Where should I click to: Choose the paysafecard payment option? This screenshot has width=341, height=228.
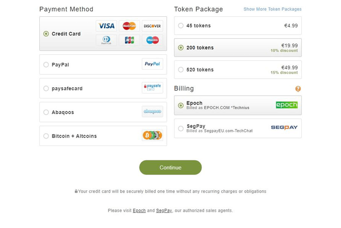pos(103,88)
